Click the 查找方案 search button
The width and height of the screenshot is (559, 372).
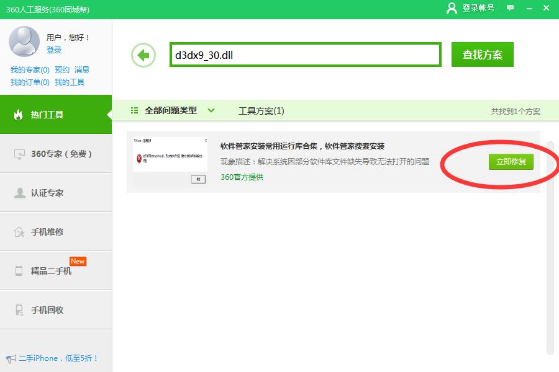click(x=483, y=55)
